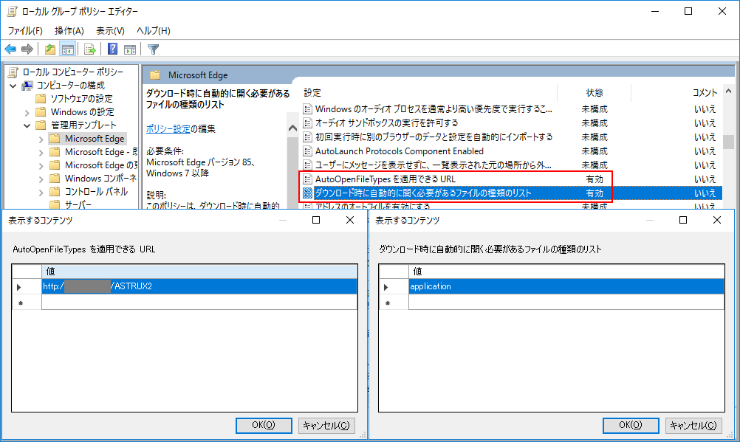Toggle the Show/Hide console tree icon
Image resolution: width=740 pixels, height=442 pixels.
pyautogui.click(x=67, y=49)
